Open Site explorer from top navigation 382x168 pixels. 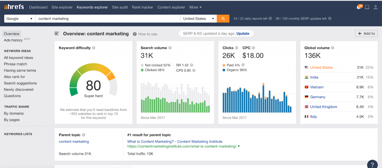tap(62, 7)
